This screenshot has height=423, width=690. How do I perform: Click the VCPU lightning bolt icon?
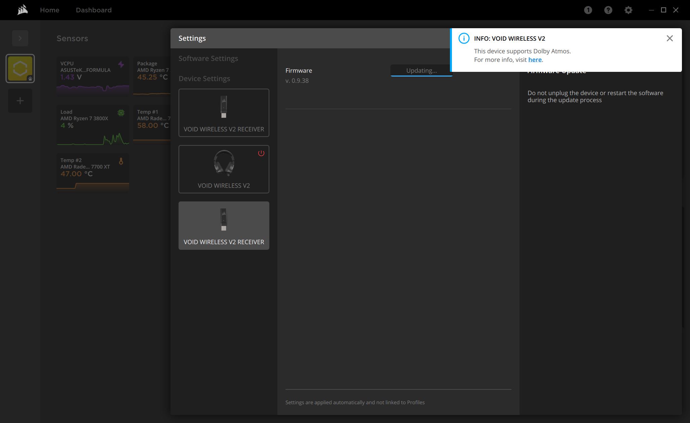click(x=121, y=64)
